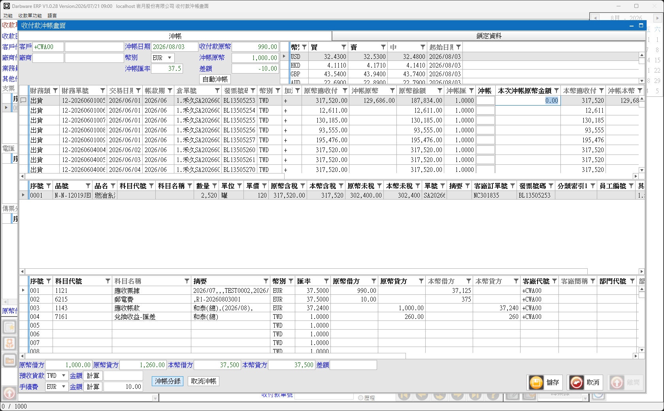Screen dimensions: 664x411
Task: Click filter icon on 本次沖帳原幣金額 column
Action: [556, 90]
